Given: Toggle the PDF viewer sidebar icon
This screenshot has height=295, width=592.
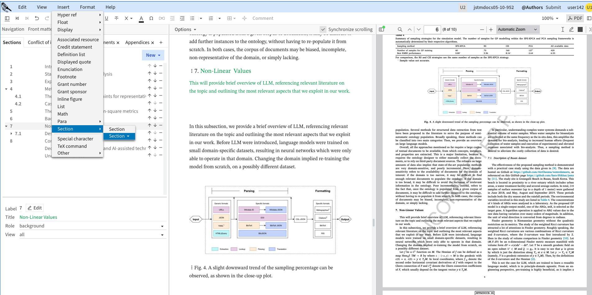Looking at the screenshot, I should [x=382, y=29].
